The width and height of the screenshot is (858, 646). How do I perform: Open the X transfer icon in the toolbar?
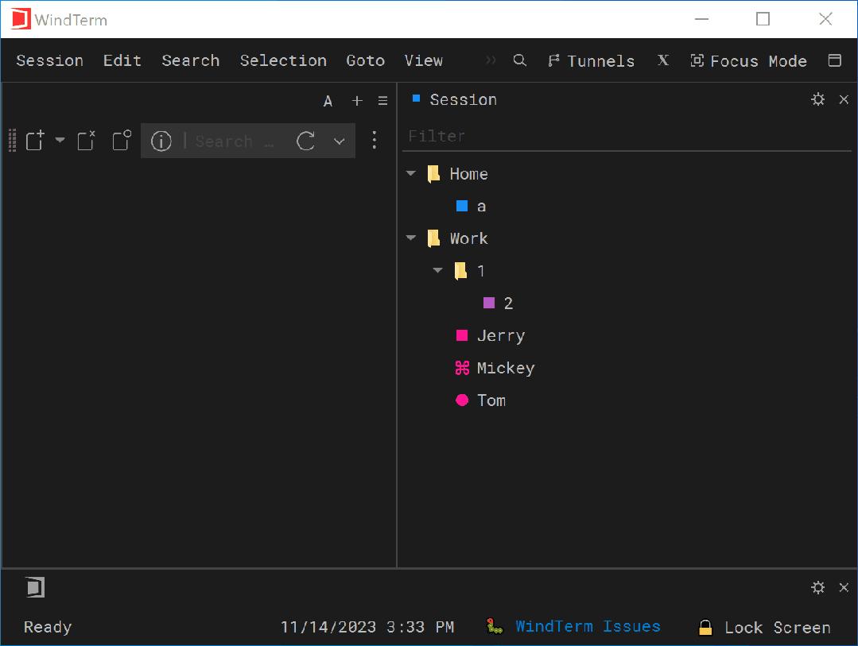pos(663,60)
